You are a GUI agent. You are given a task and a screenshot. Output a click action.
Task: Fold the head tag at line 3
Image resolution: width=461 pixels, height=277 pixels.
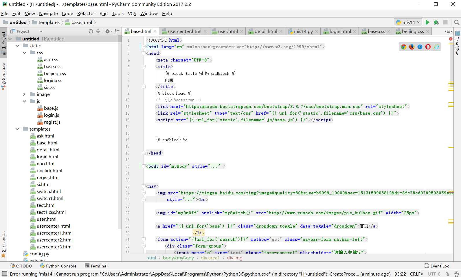click(x=144, y=53)
